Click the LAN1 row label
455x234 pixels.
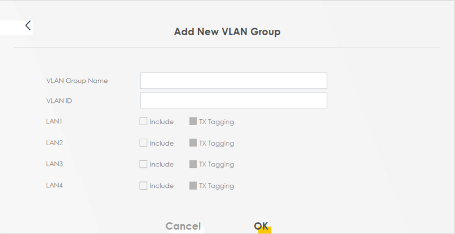[54, 121]
